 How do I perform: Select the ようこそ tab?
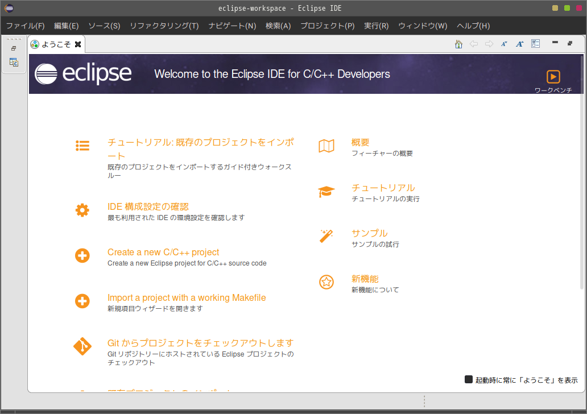point(56,44)
